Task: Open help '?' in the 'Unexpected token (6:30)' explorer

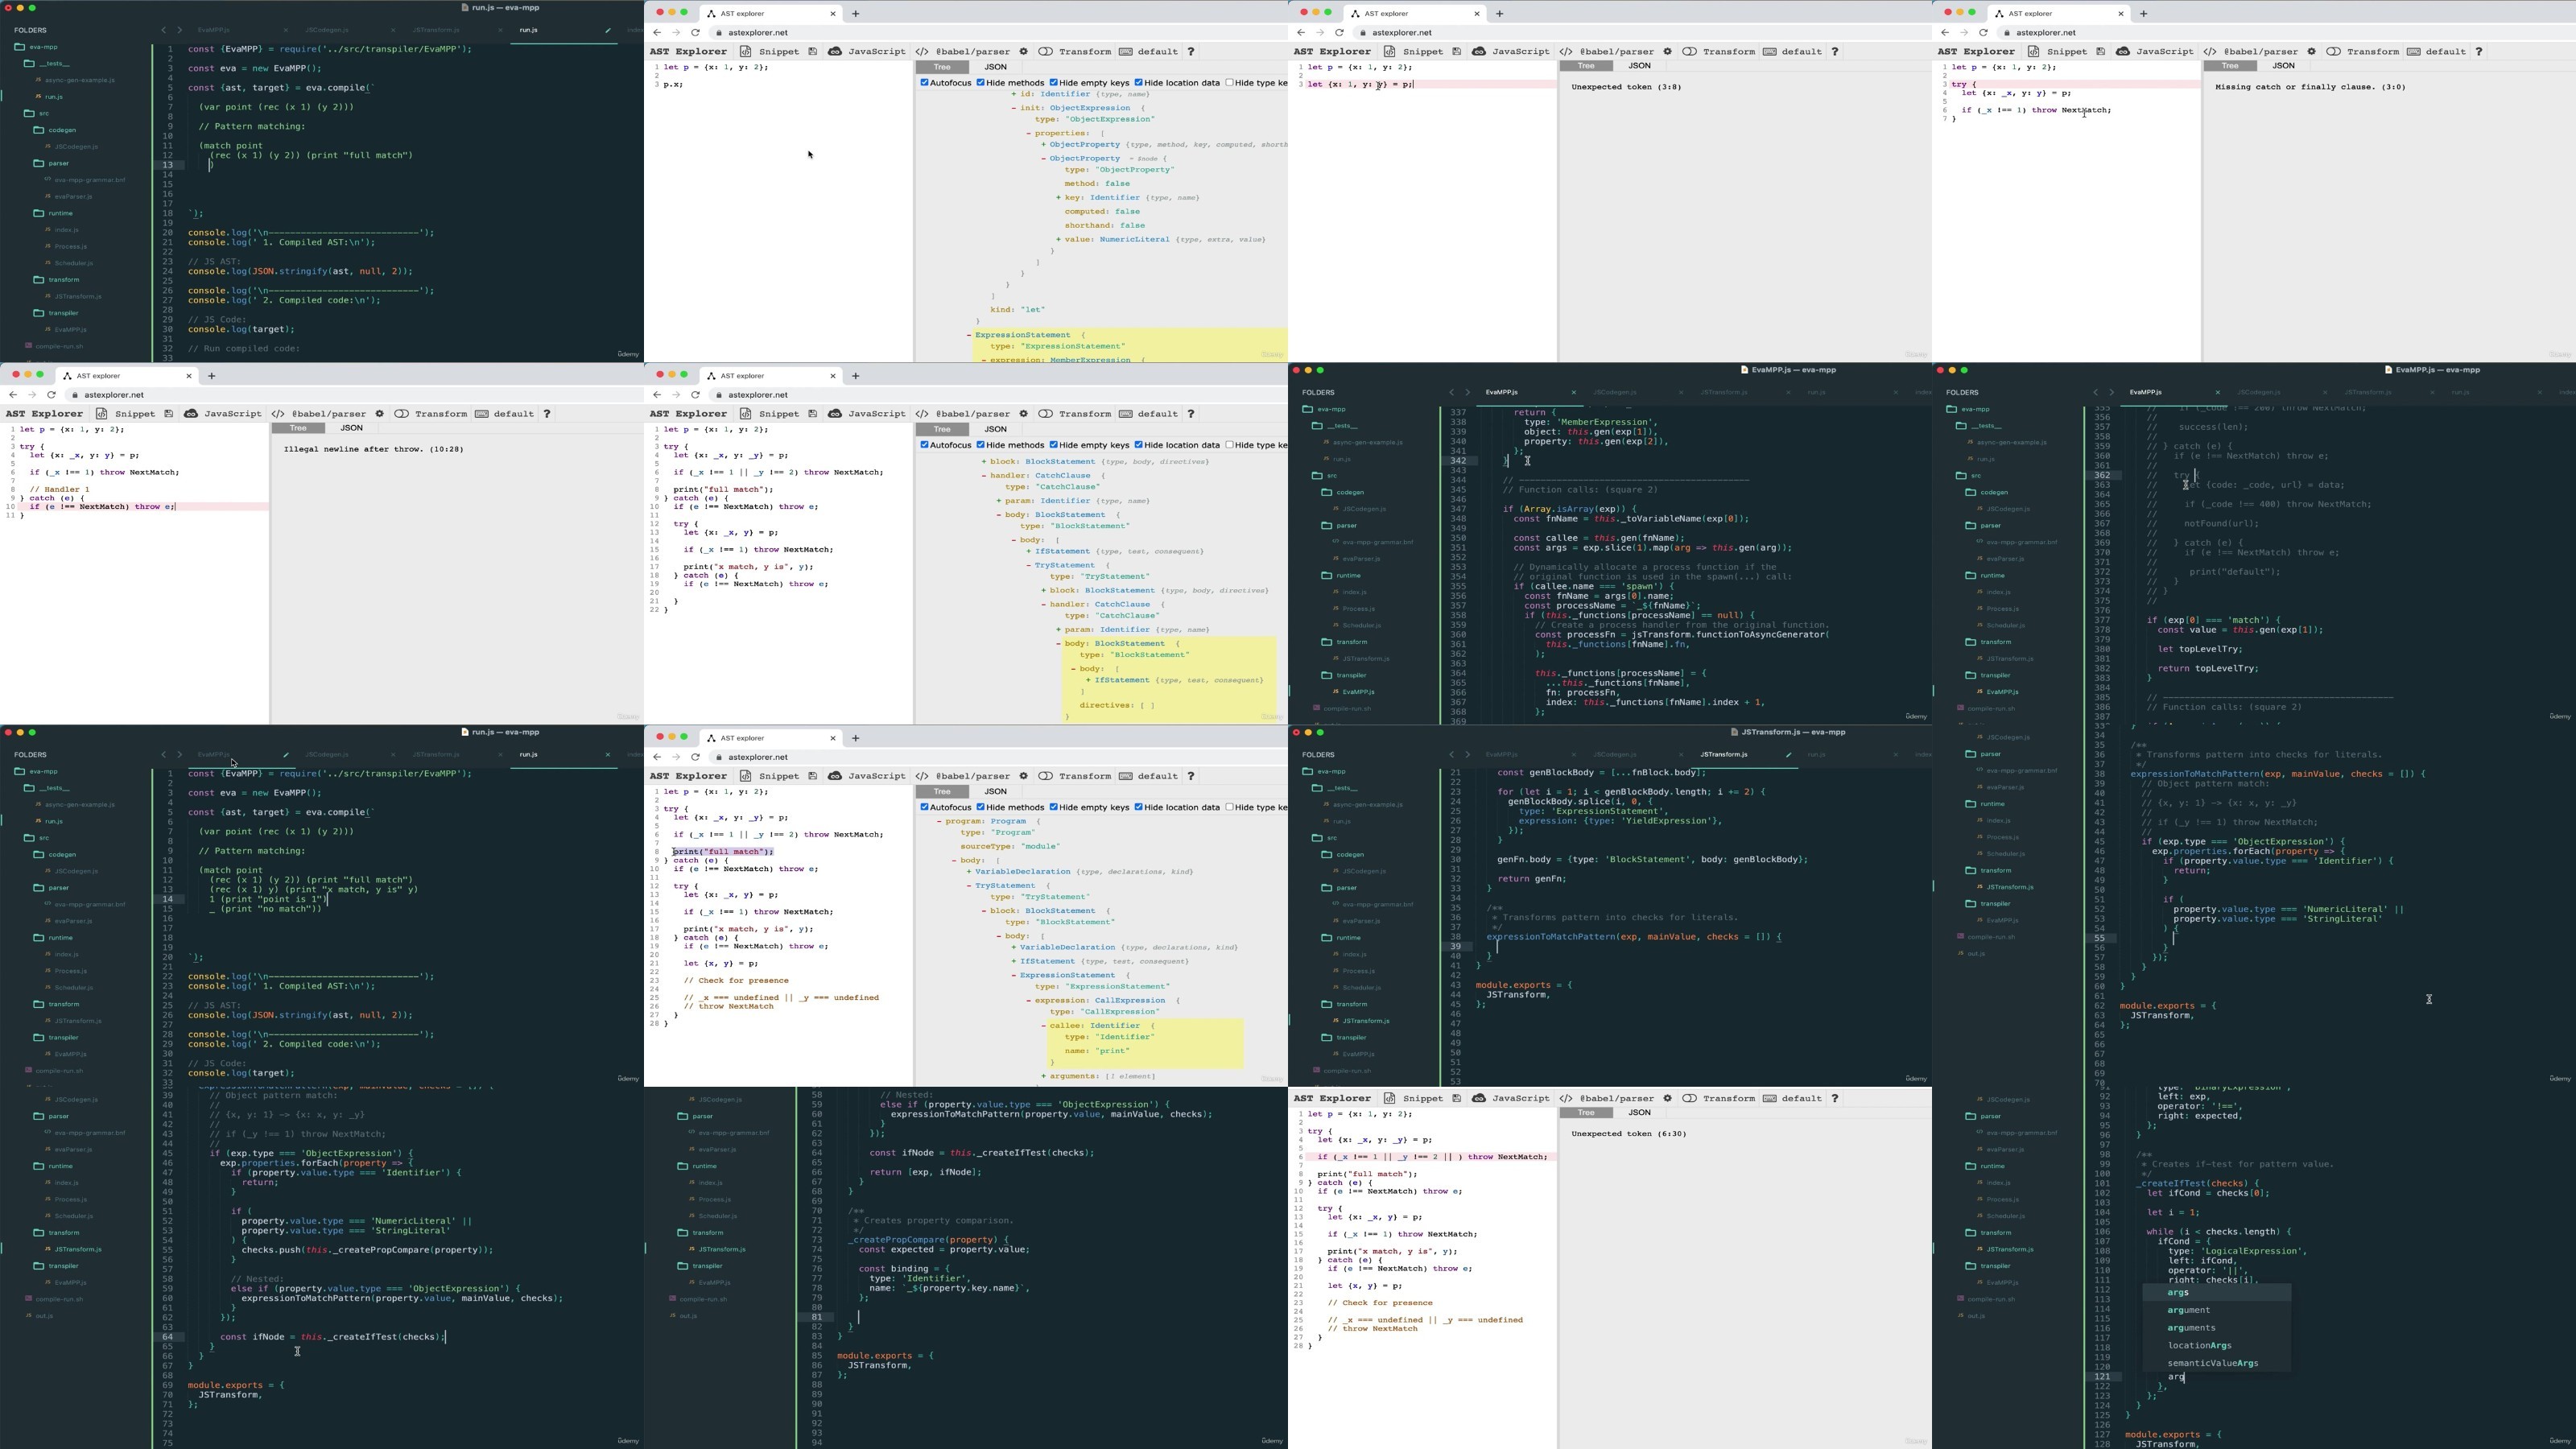Action: (1835, 1098)
